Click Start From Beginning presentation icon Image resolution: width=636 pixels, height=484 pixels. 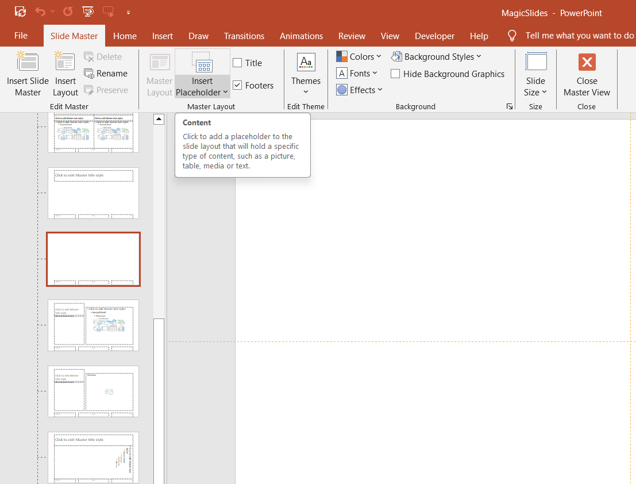point(88,11)
